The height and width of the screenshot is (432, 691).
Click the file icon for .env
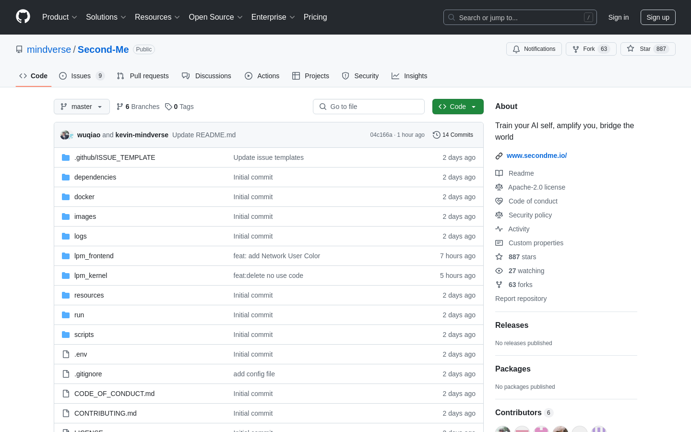tap(66, 354)
